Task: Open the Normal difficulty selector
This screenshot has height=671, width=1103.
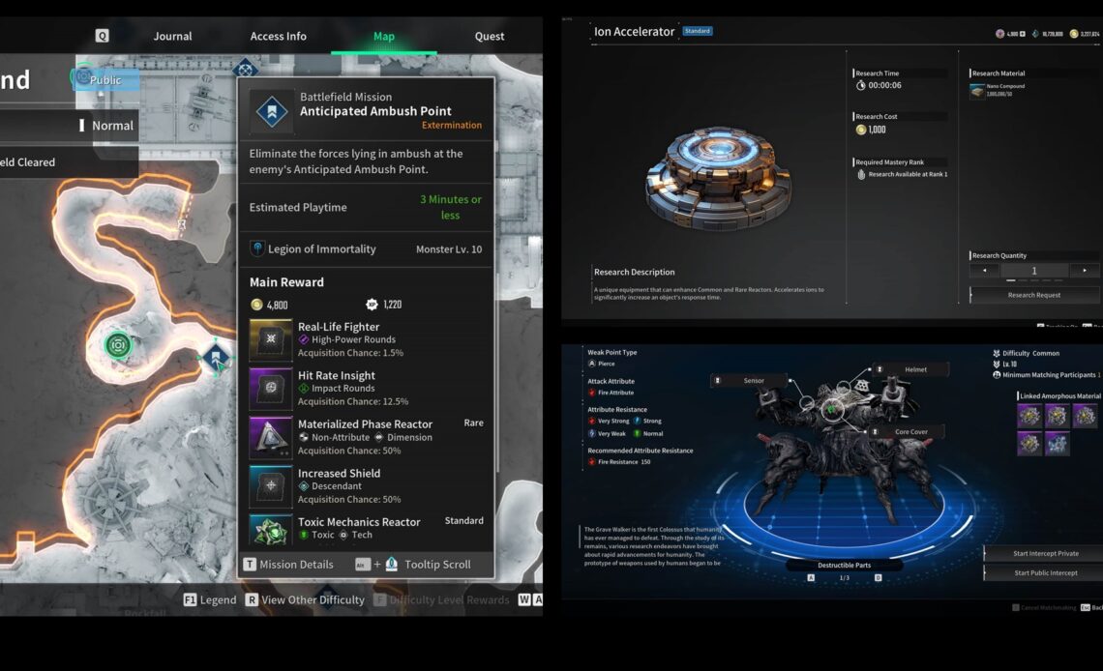Action: click(x=106, y=126)
